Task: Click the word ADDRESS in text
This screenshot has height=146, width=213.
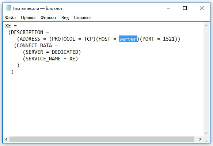Action: pos(30,39)
